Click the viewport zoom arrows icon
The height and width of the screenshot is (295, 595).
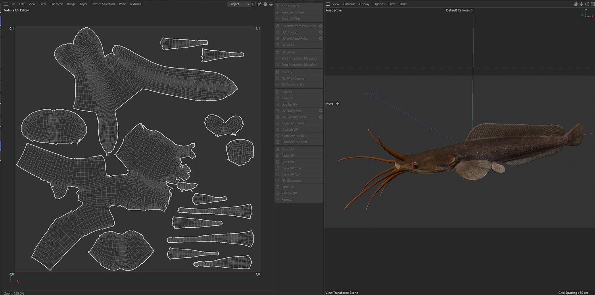pos(581,4)
